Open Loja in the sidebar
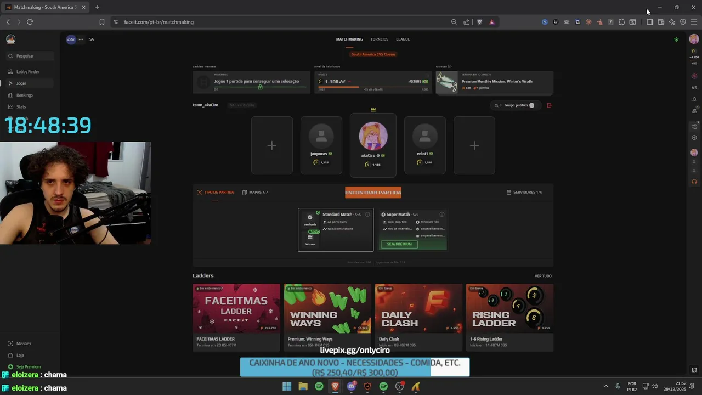702x395 pixels. [x=20, y=355]
